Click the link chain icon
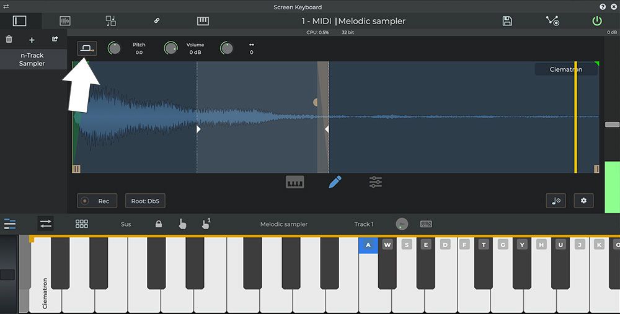This screenshot has width=620, height=314. (157, 20)
